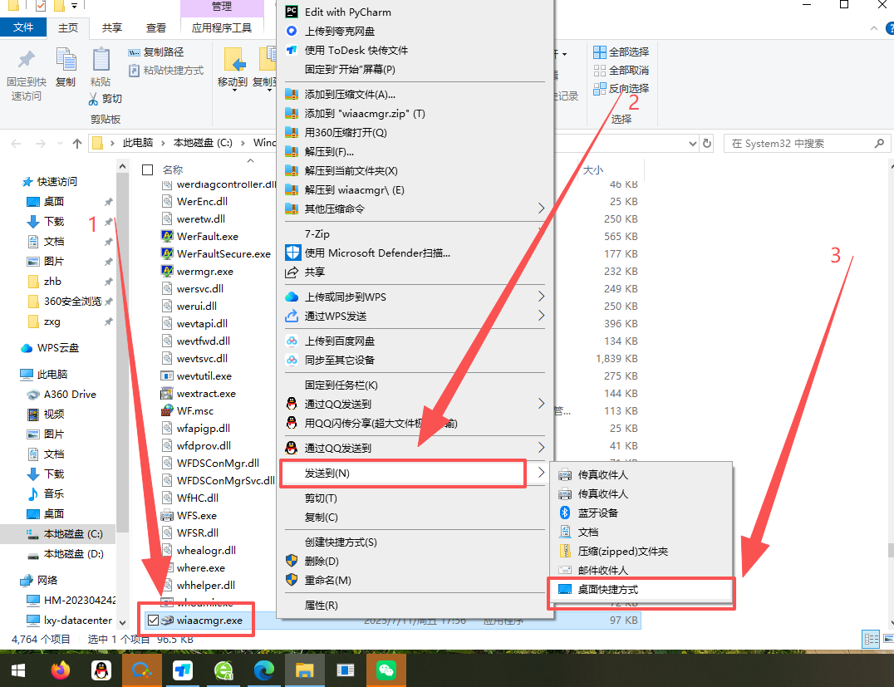Select 固定到任务栏(K) menu item
Screen dimensions: 894x687
pyautogui.click(x=341, y=385)
